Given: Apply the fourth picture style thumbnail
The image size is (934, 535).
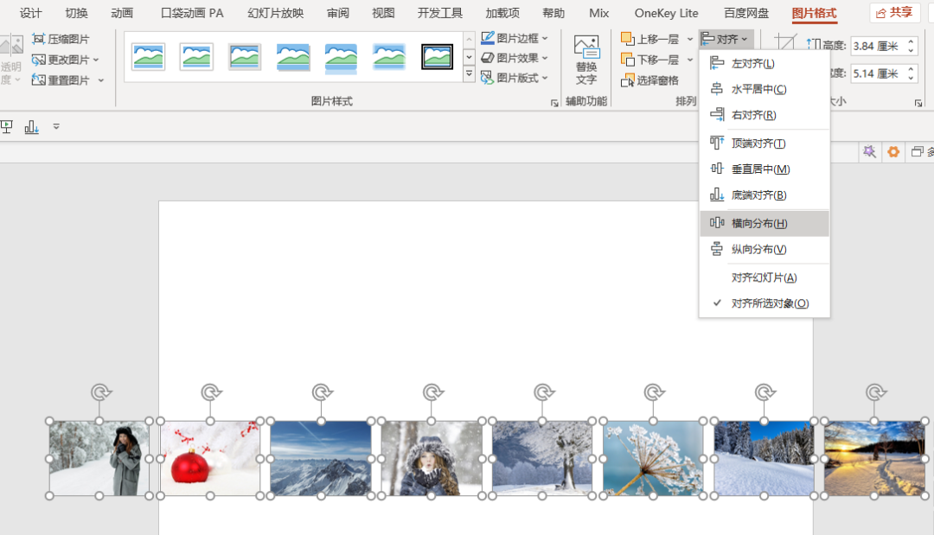Looking at the screenshot, I should pos(292,57).
